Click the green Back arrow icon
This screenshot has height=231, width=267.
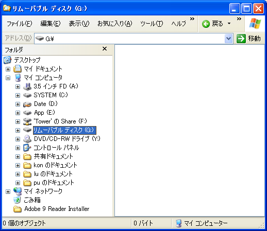point(206,24)
